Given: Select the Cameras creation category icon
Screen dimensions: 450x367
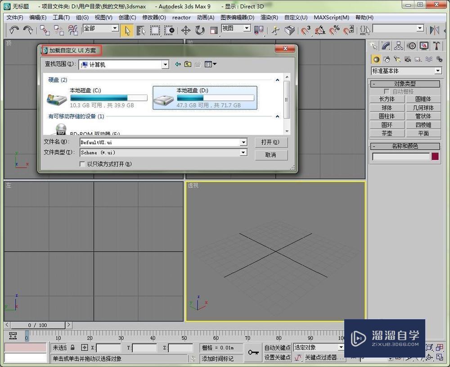Looking at the screenshot, I should point(408,59).
